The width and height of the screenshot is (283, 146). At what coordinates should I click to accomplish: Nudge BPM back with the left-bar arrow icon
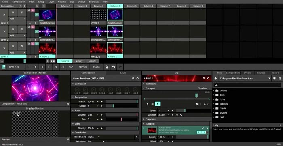[x=42, y=67]
